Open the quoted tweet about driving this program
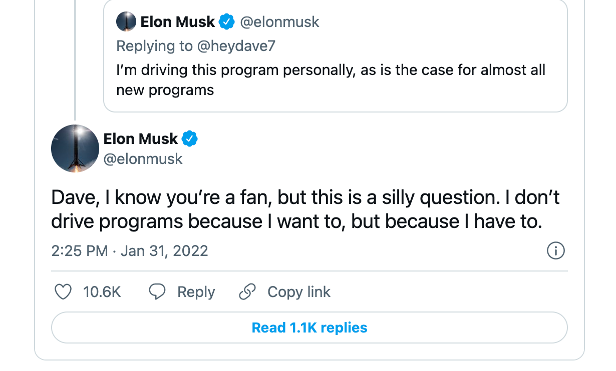This screenshot has height=371, width=616. coord(331,79)
